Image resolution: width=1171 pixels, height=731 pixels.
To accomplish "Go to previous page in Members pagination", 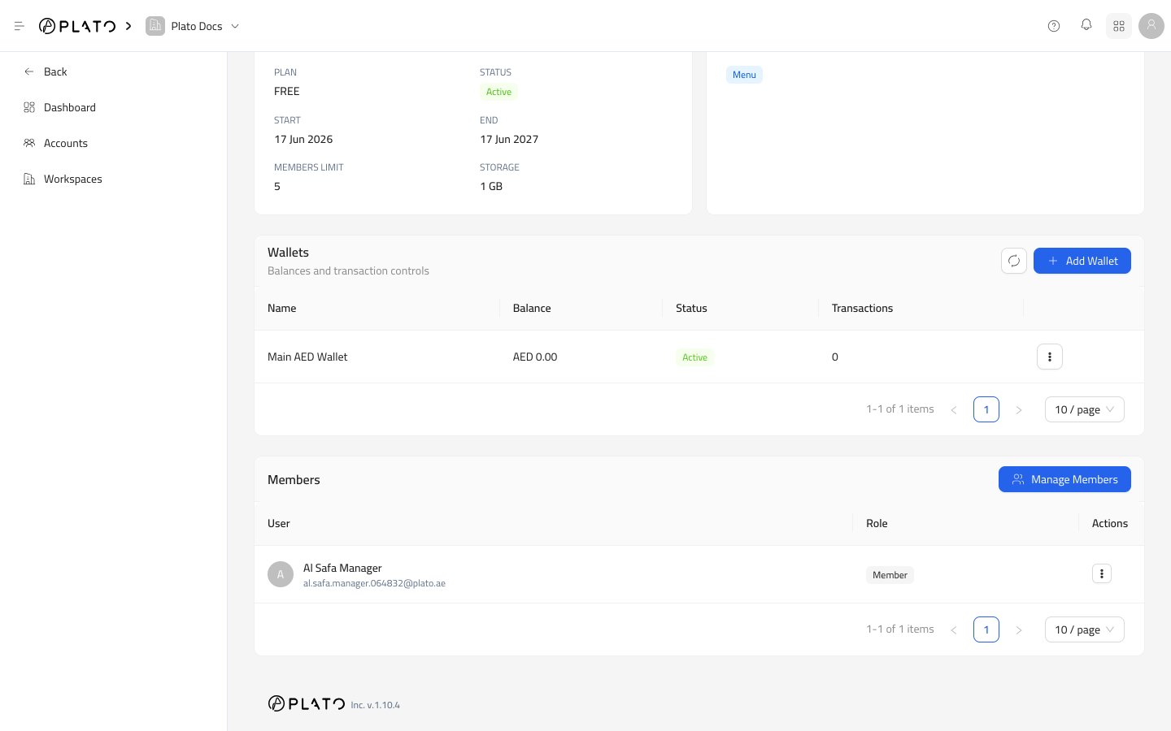I will tap(954, 629).
